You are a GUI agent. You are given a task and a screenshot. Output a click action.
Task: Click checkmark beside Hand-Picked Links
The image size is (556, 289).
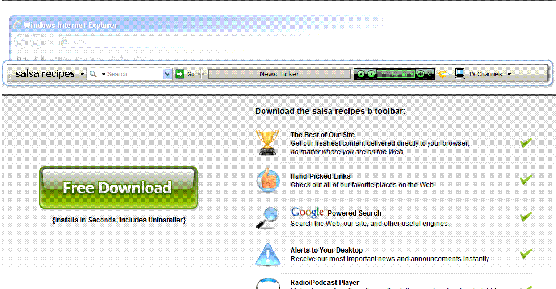coord(526,180)
